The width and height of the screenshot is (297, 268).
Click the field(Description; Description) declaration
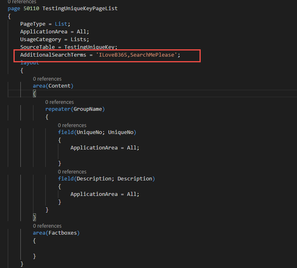[x=106, y=179]
